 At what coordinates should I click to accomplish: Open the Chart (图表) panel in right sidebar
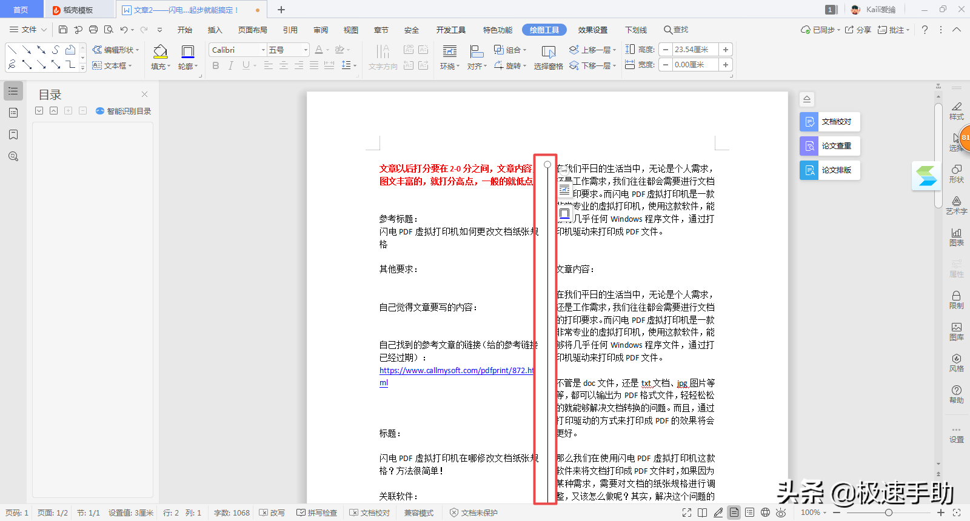tap(956, 236)
